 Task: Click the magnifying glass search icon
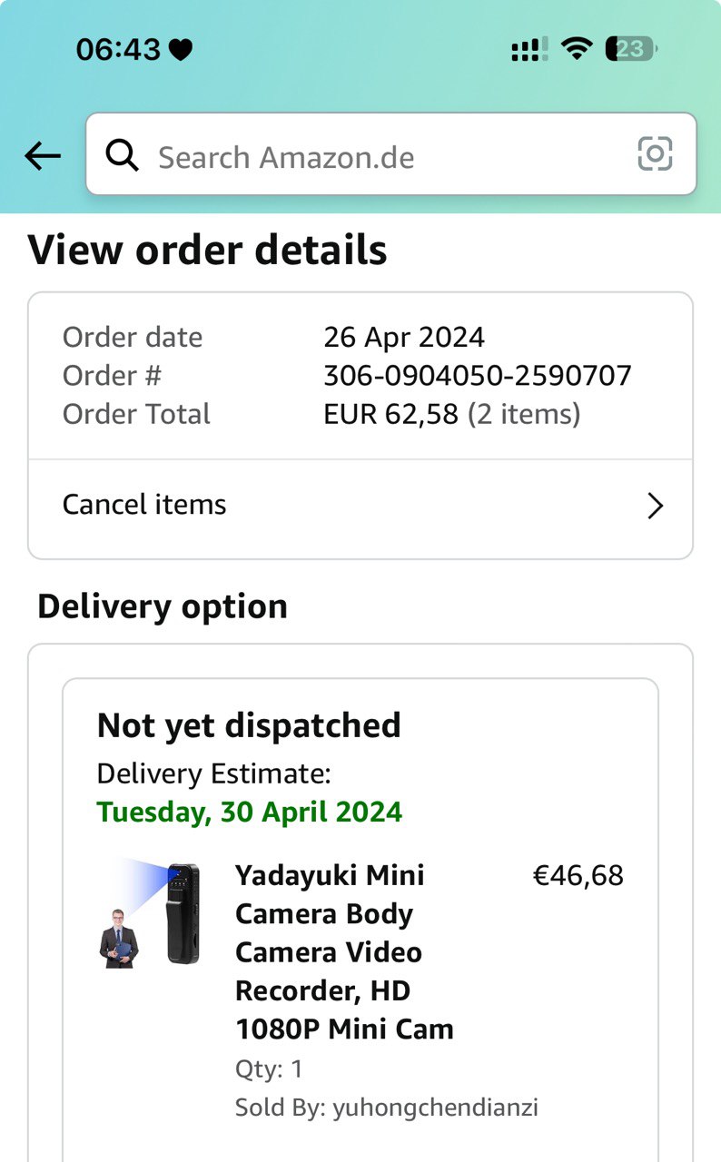(x=123, y=156)
